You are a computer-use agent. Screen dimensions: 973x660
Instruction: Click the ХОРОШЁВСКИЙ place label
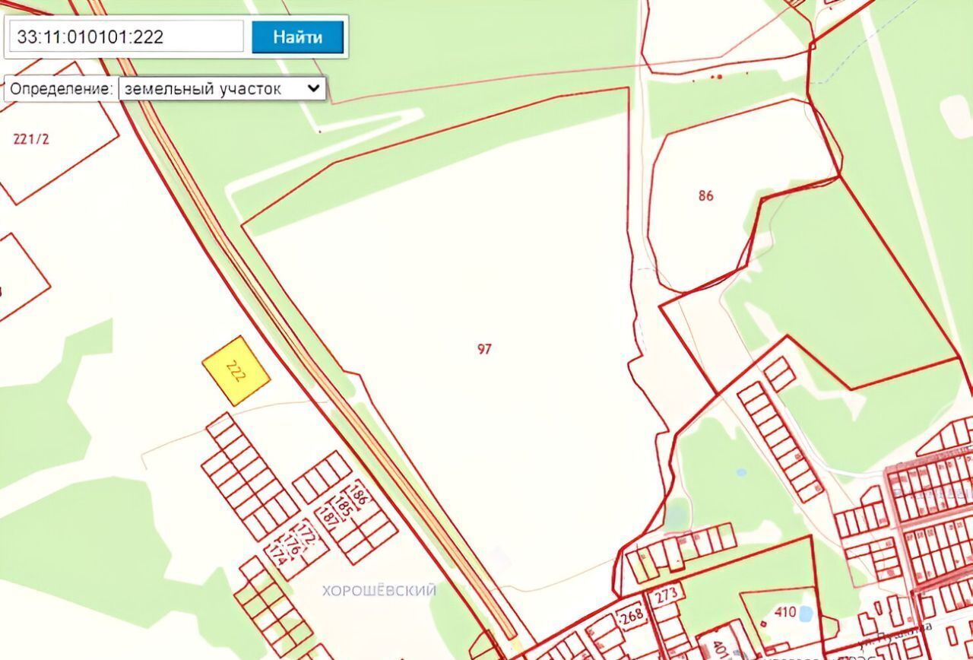tap(379, 590)
